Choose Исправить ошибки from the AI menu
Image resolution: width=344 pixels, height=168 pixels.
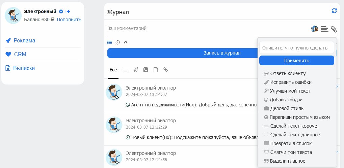pos(288,82)
